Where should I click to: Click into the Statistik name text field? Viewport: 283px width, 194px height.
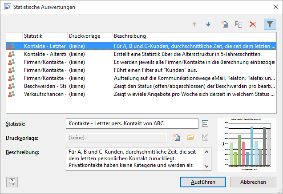(131, 123)
